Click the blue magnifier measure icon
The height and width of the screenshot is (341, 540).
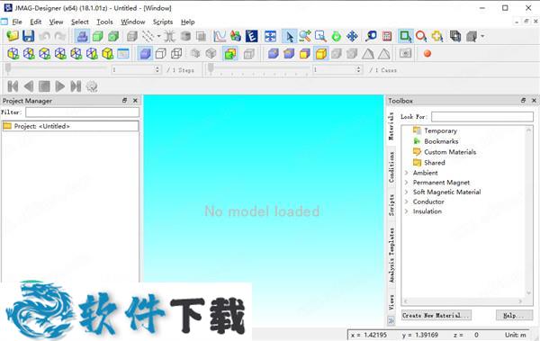pyautogui.click(x=371, y=36)
